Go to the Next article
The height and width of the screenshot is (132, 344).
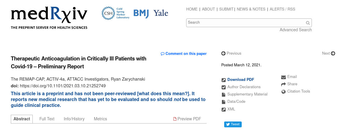click(328, 53)
